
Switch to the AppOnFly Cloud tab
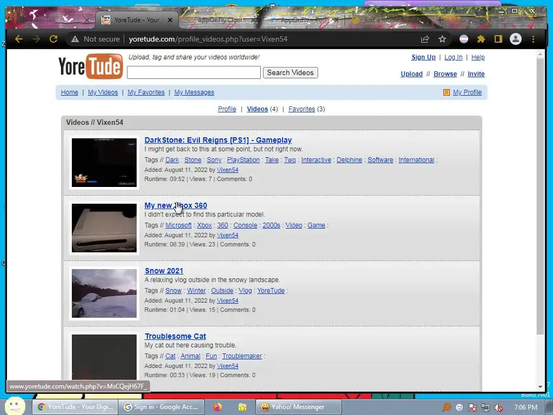click(220, 20)
